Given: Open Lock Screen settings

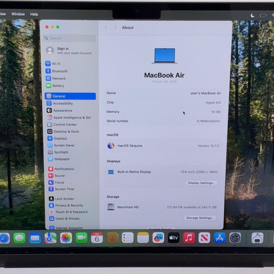Looking at the screenshot, I should [x=61, y=199].
